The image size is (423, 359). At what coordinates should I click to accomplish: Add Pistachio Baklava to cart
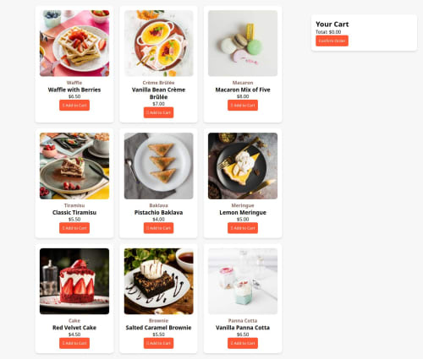tap(158, 228)
